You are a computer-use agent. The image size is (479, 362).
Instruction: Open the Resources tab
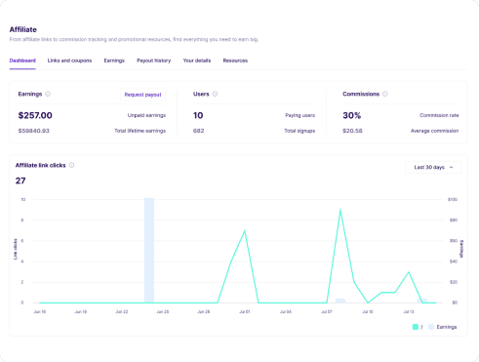235,60
